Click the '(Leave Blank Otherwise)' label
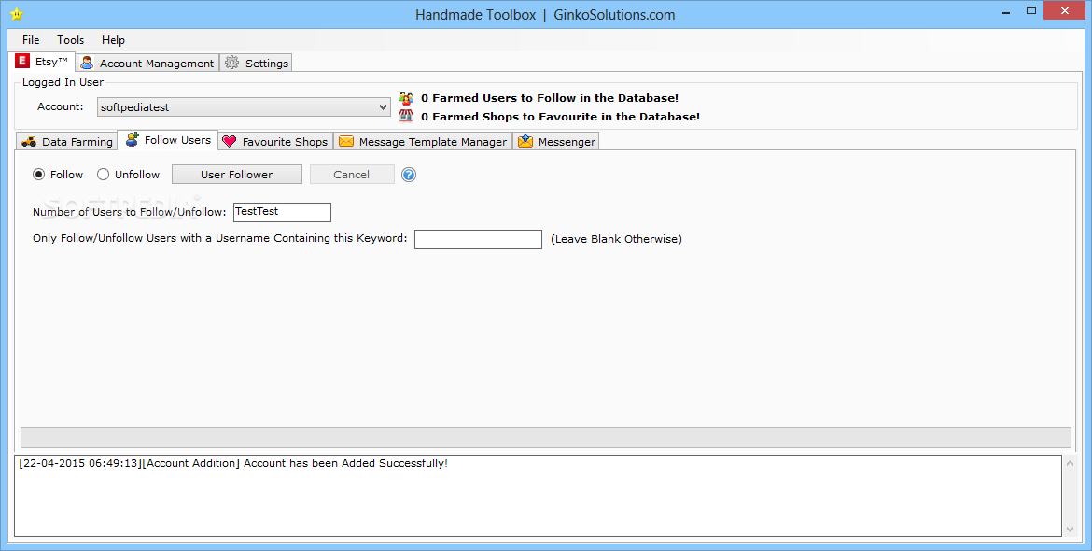This screenshot has height=551, width=1092. point(616,239)
